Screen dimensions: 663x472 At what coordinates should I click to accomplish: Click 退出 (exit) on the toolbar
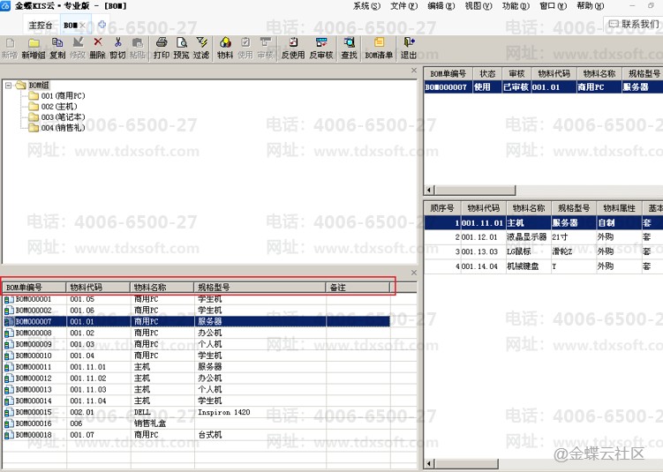[x=409, y=48]
